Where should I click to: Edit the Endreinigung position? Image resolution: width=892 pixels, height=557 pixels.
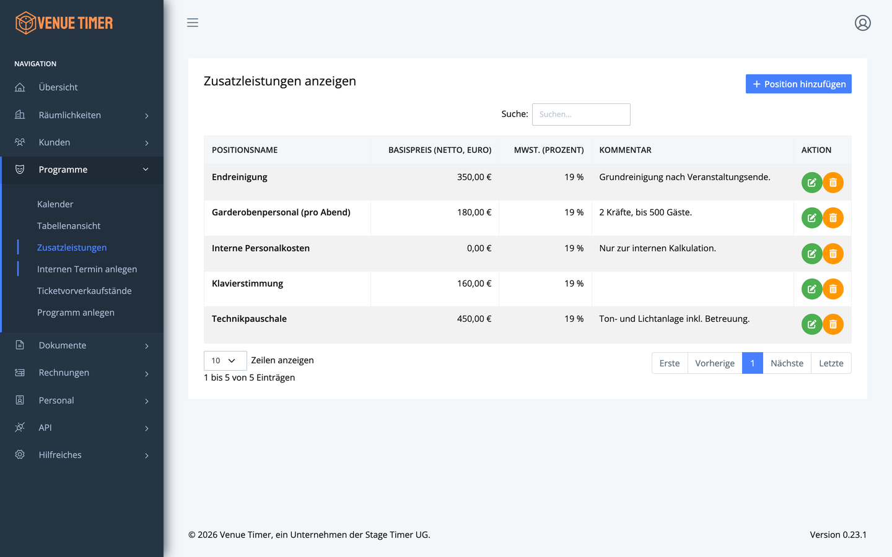pos(811,183)
